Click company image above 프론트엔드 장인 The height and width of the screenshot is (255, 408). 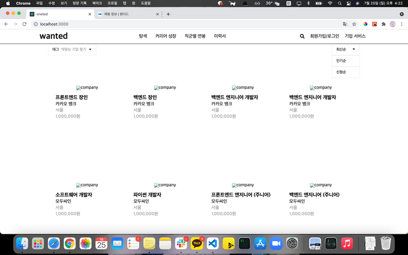click(87, 88)
